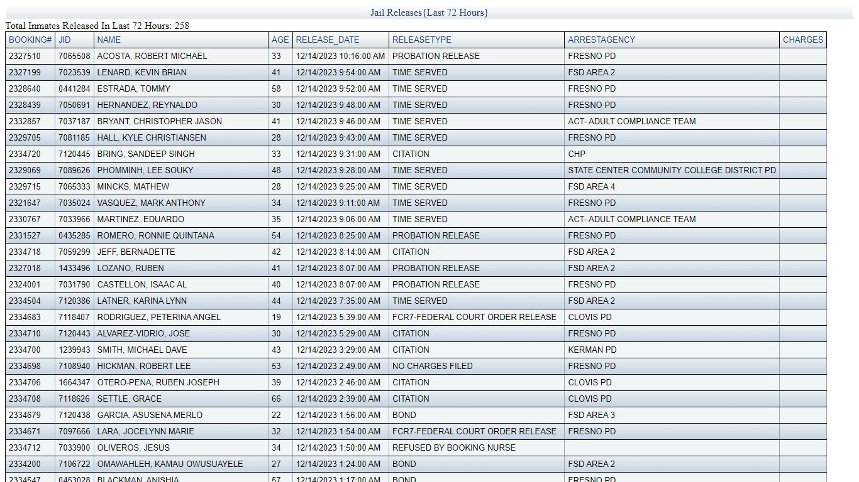Click name PHOMMINH, LEE SOUKY
The image size is (859, 482).
click(x=145, y=170)
